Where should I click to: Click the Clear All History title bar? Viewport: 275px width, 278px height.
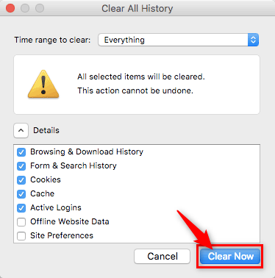click(137, 9)
